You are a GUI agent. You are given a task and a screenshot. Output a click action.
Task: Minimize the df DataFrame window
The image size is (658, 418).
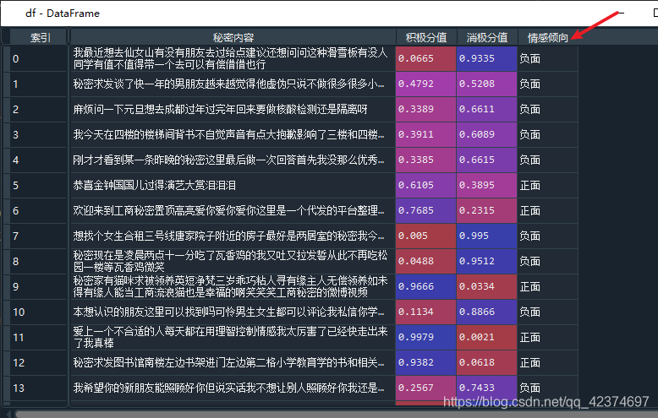click(622, 13)
